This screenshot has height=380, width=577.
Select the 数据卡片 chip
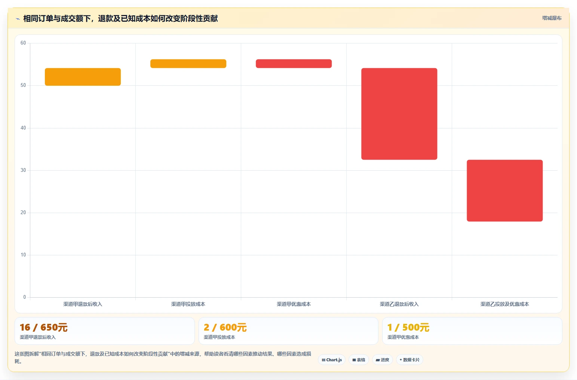pyautogui.click(x=409, y=360)
